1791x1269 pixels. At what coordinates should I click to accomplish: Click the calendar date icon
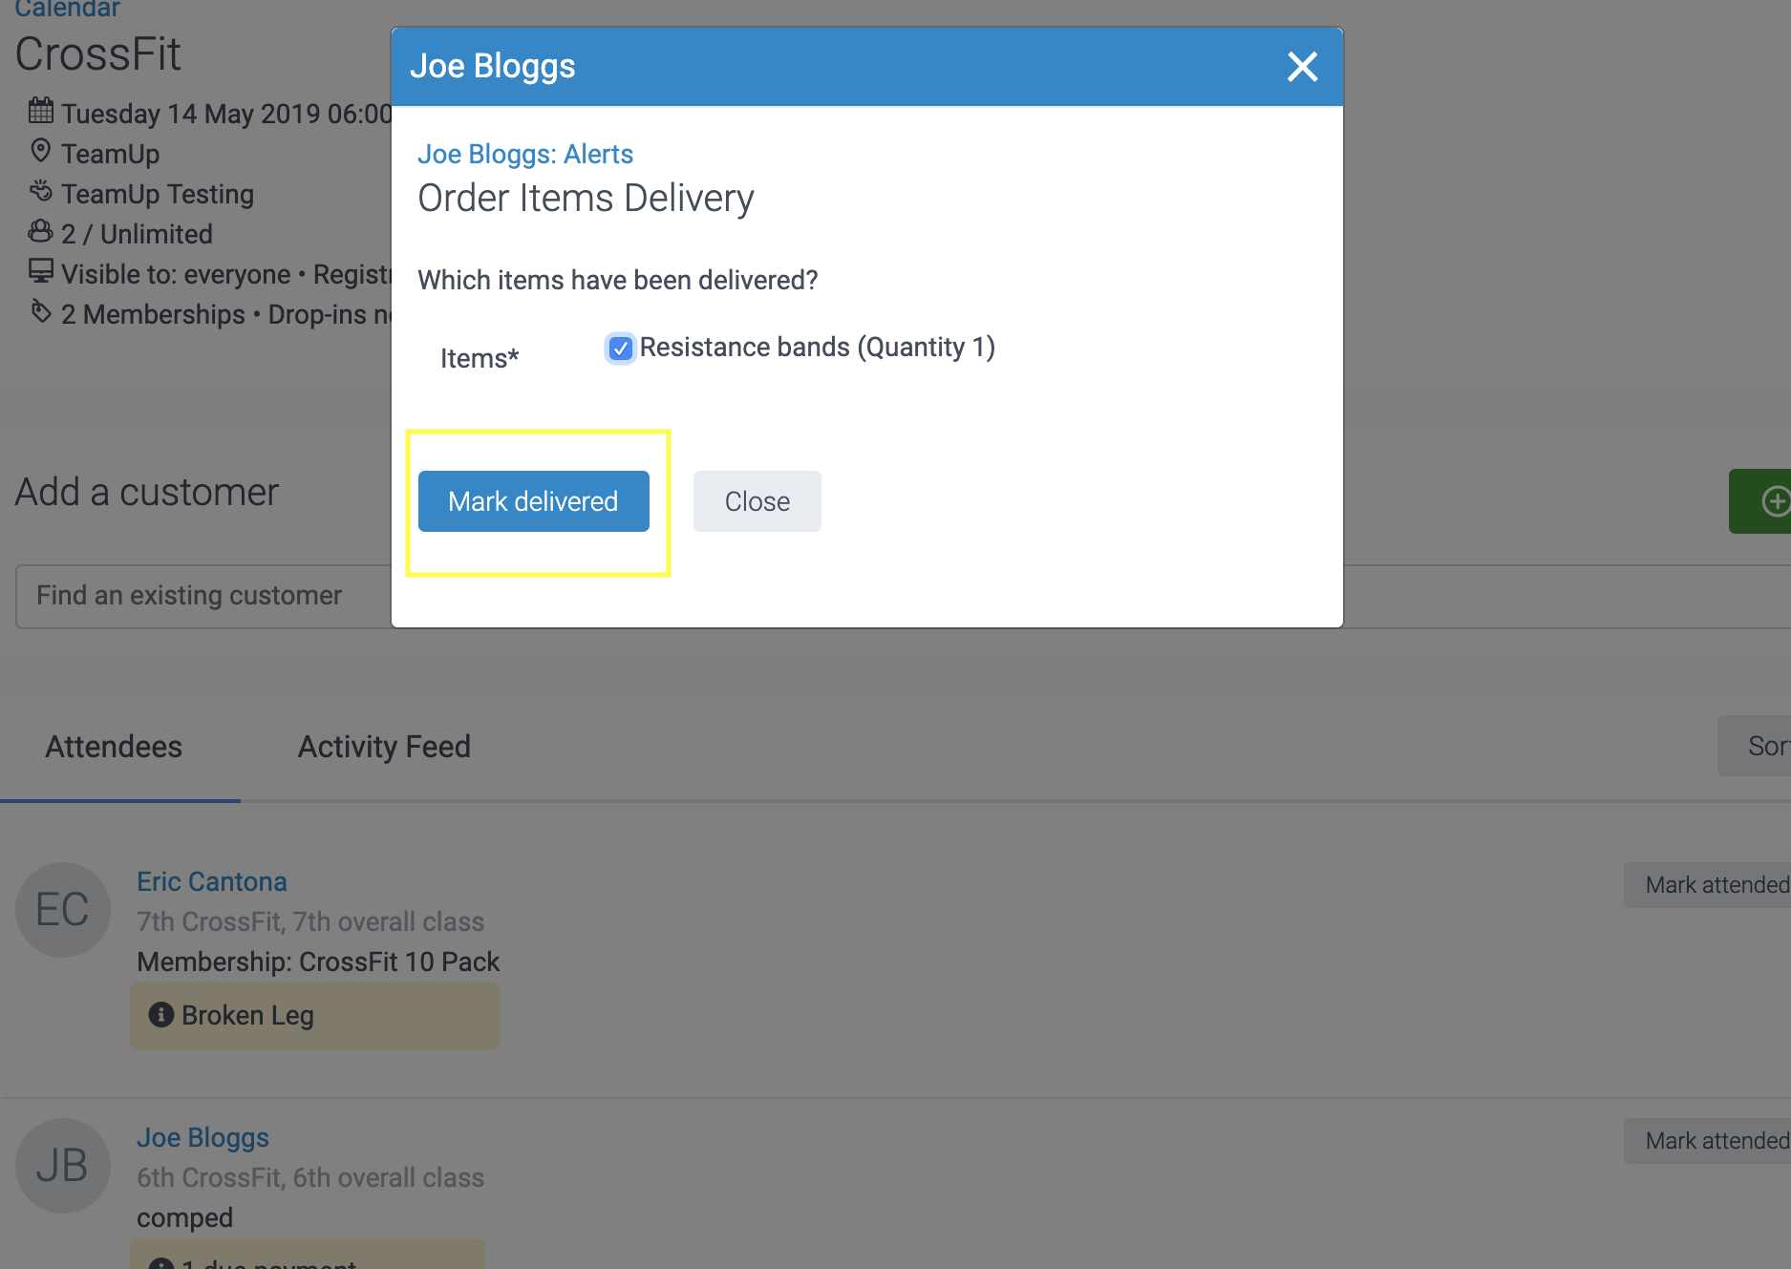click(x=41, y=112)
